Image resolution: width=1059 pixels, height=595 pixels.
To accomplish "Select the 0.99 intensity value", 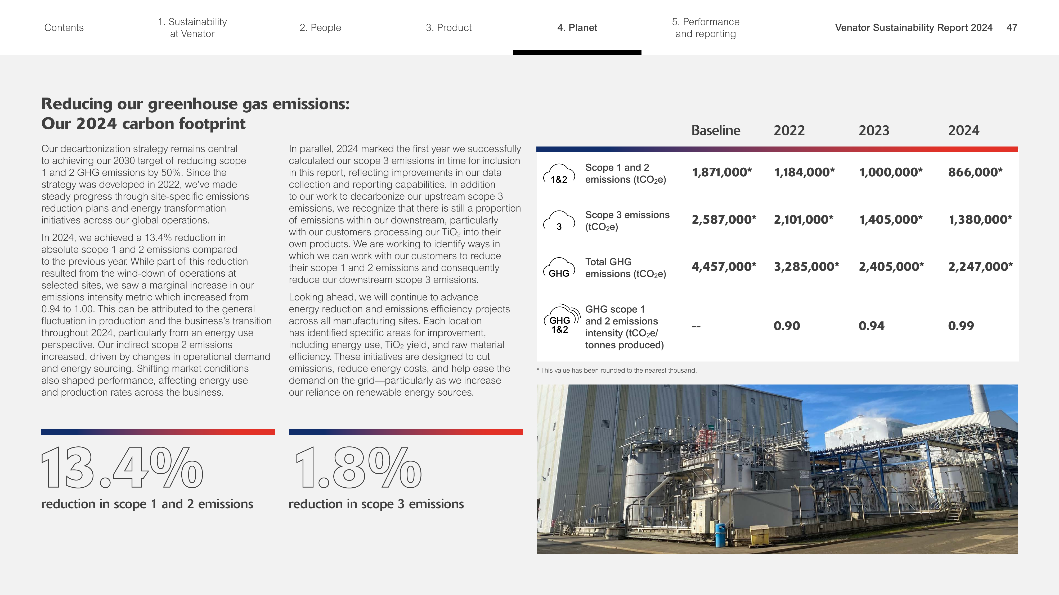I will 961,326.
